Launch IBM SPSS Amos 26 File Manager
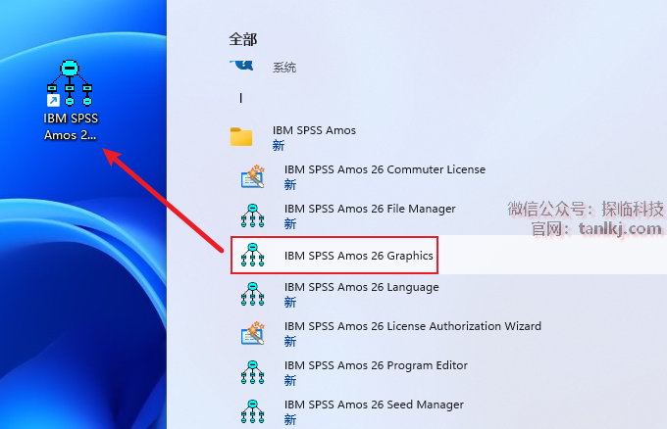Screen dimensions: 667x429 (x=370, y=209)
